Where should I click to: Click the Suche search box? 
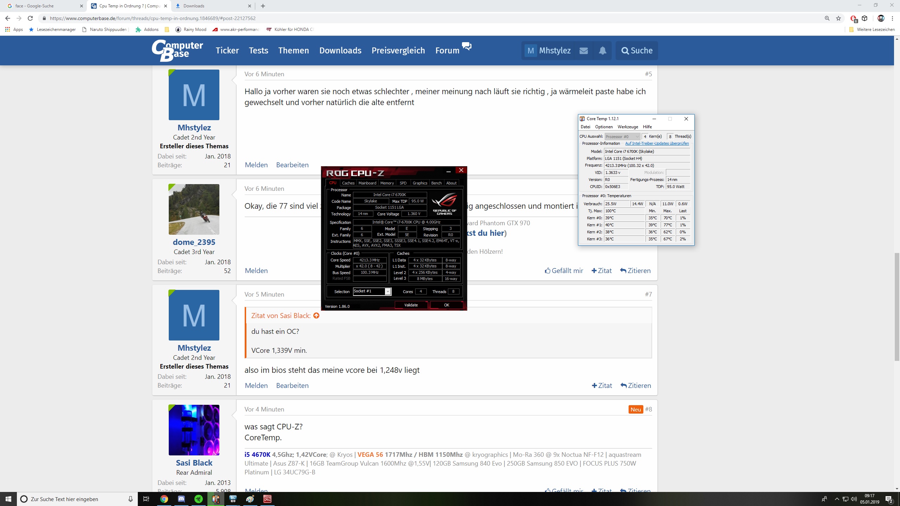coord(637,51)
